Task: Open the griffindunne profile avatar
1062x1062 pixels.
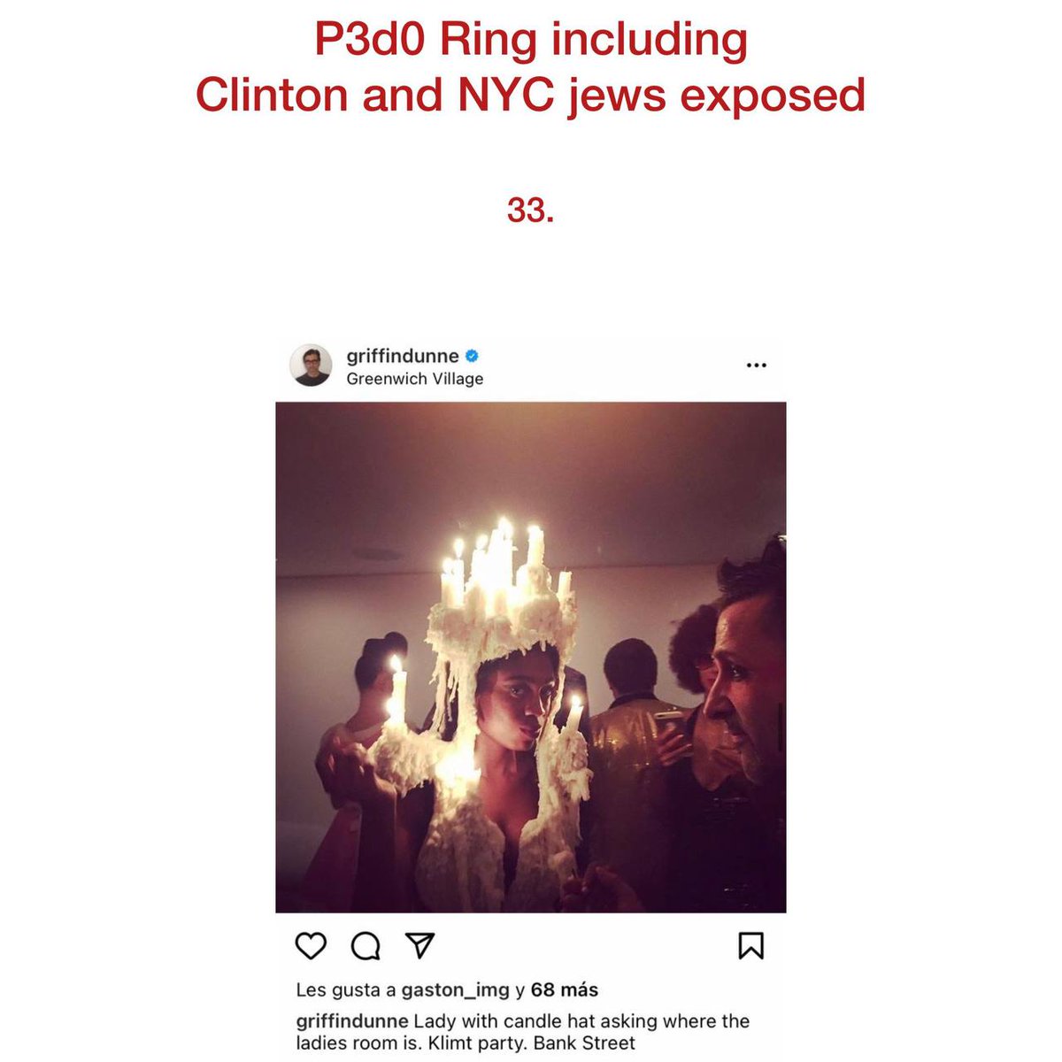Action: pyautogui.click(x=312, y=366)
